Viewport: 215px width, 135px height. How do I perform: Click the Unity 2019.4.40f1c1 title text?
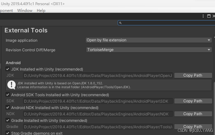pos(33,4)
